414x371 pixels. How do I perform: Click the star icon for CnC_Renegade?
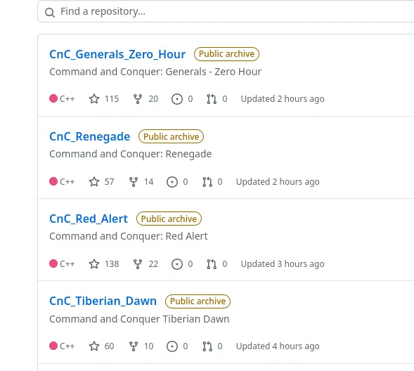(94, 181)
